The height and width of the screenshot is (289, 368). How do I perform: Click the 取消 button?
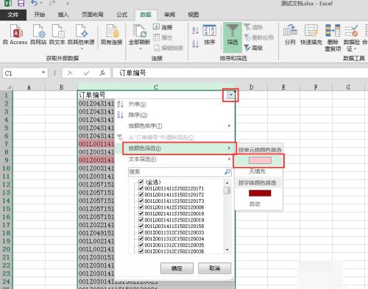pos(214,268)
